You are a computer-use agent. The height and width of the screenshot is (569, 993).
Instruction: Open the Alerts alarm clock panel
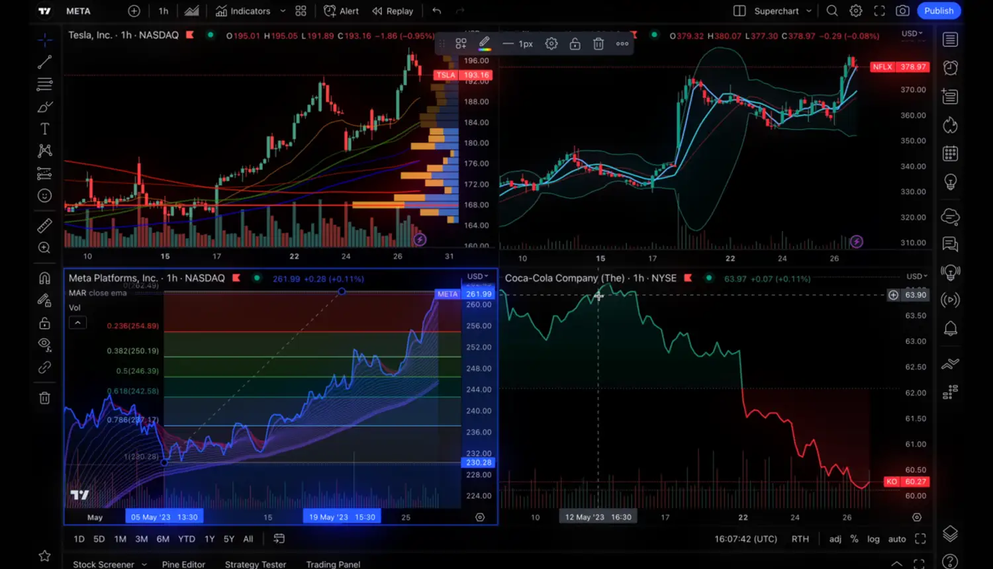(950, 67)
